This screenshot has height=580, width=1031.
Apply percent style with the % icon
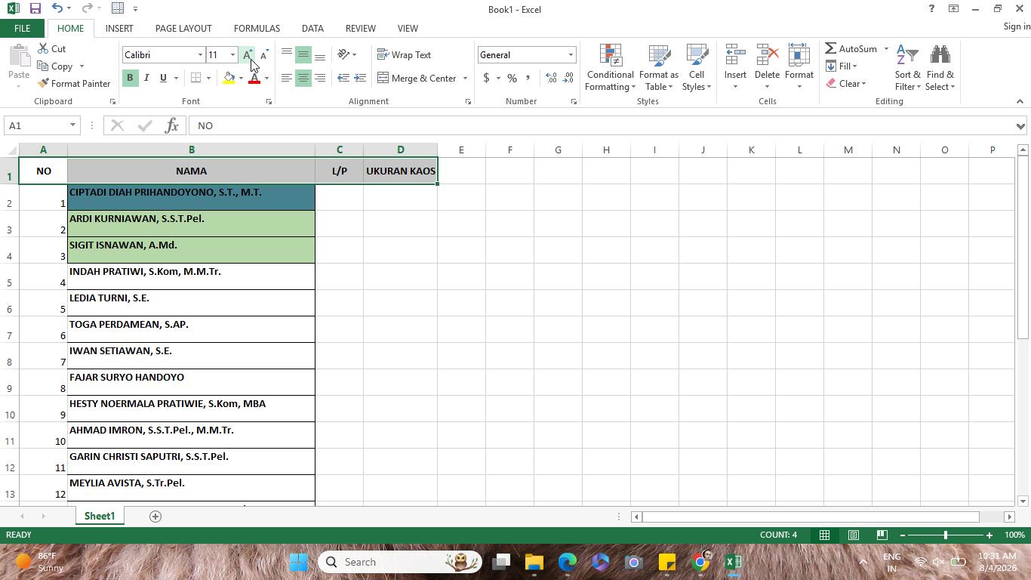click(x=512, y=78)
